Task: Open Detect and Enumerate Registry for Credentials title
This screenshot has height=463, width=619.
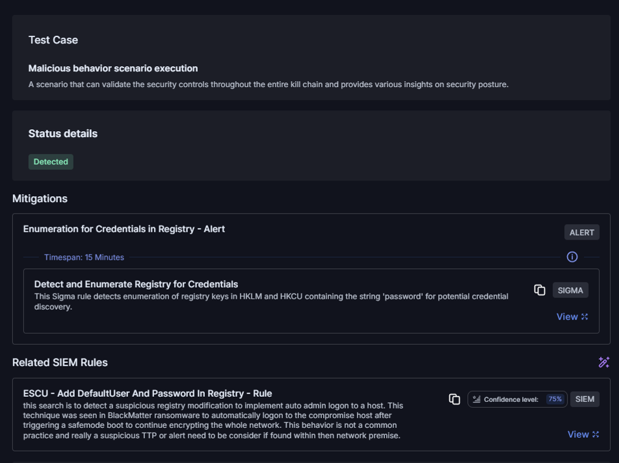Action: 136,284
